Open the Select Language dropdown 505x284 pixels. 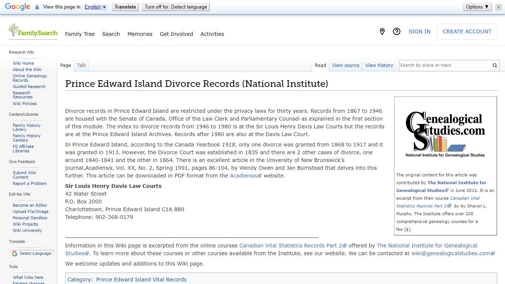32,254
